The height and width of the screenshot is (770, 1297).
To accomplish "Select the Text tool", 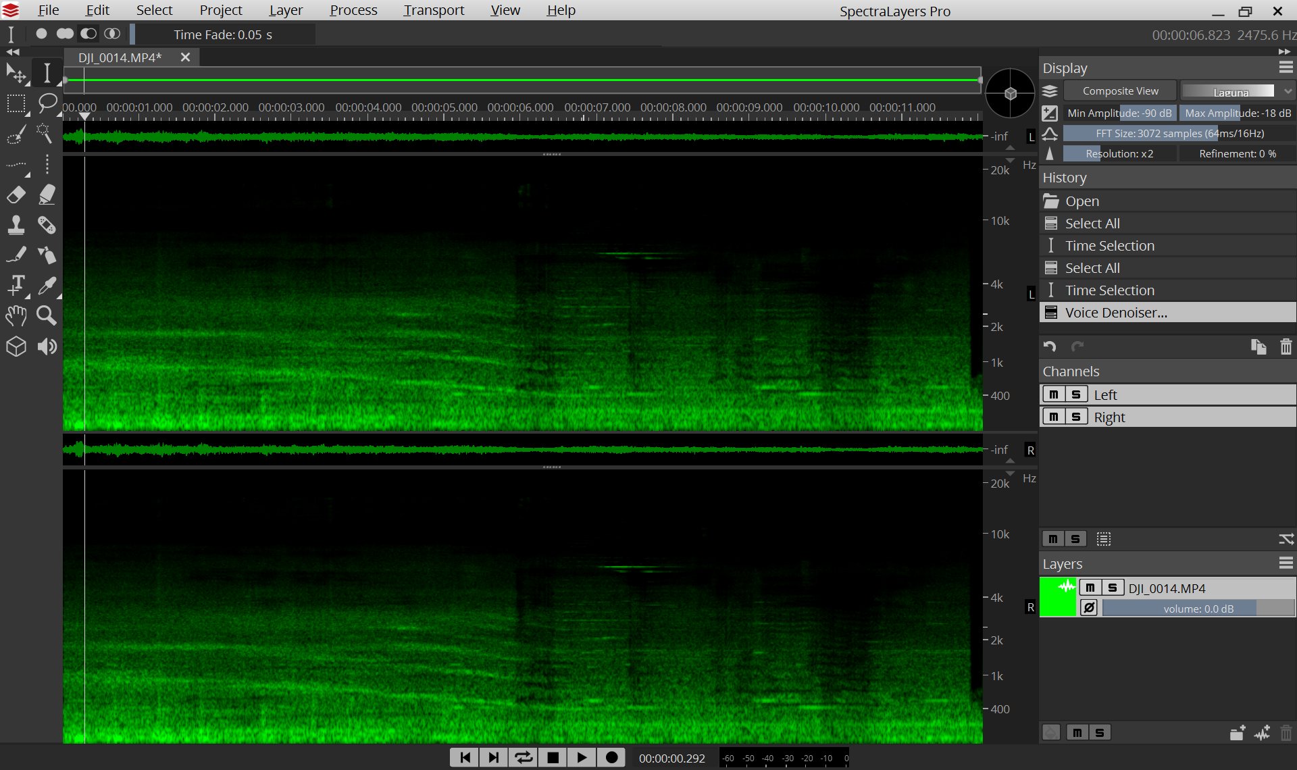I will (x=16, y=286).
